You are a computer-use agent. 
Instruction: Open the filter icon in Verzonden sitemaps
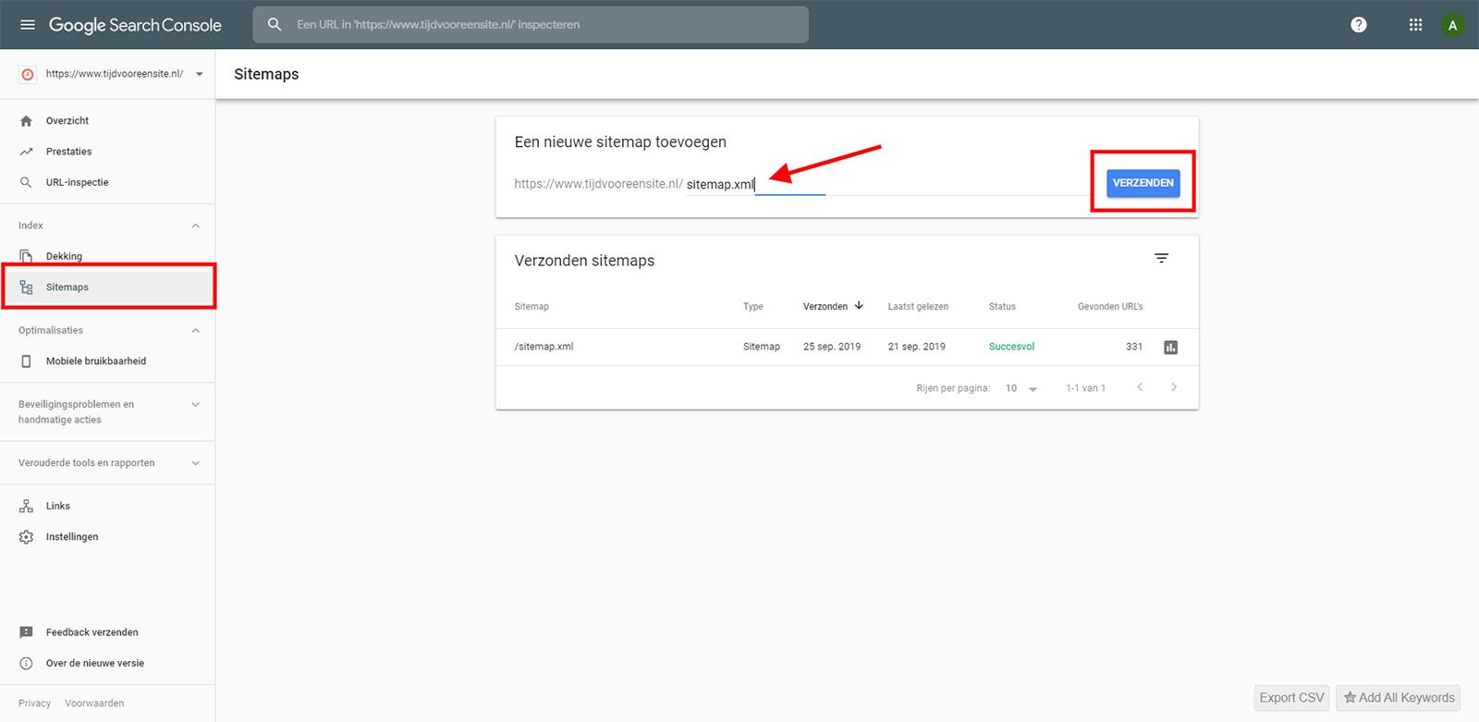[x=1162, y=259]
